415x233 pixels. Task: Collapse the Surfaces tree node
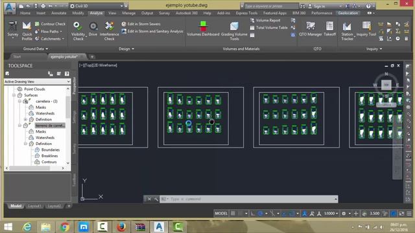[14, 95]
